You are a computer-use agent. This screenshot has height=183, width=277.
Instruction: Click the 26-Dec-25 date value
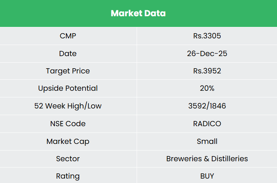pyautogui.click(x=207, y=53)
